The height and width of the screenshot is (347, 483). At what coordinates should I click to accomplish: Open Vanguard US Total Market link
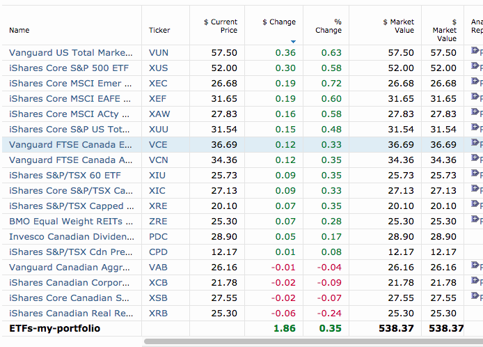point(70,52)
